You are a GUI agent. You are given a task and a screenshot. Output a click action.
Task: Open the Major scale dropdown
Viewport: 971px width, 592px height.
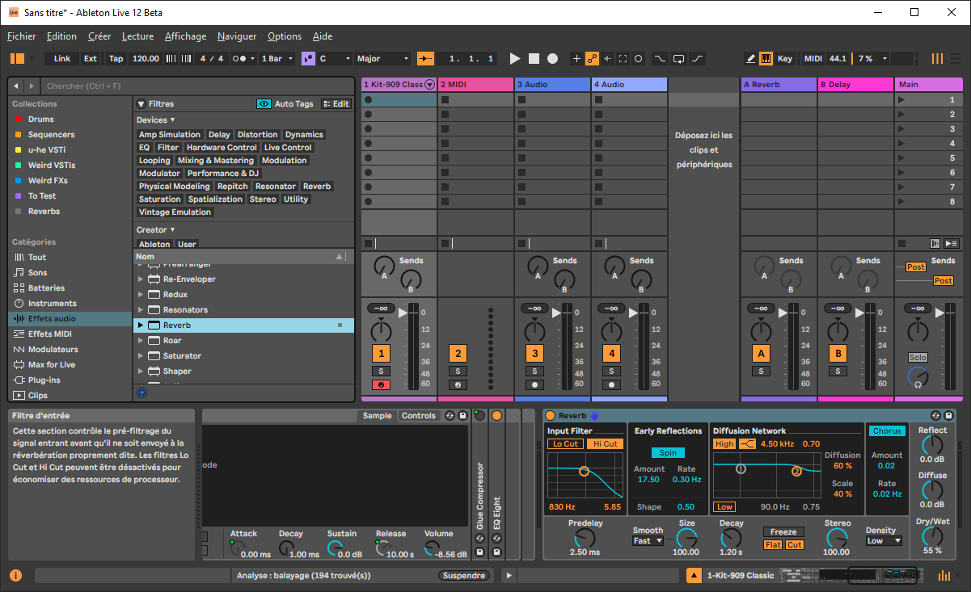(383, 59)
